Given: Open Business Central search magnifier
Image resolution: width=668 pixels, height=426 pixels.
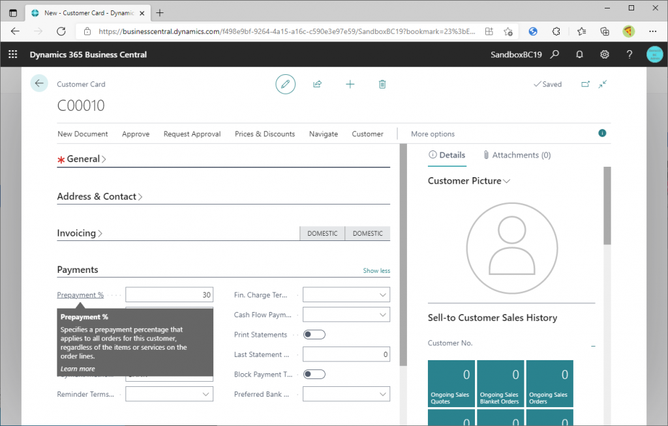Looking at the screenshot, I should [554, 55].
